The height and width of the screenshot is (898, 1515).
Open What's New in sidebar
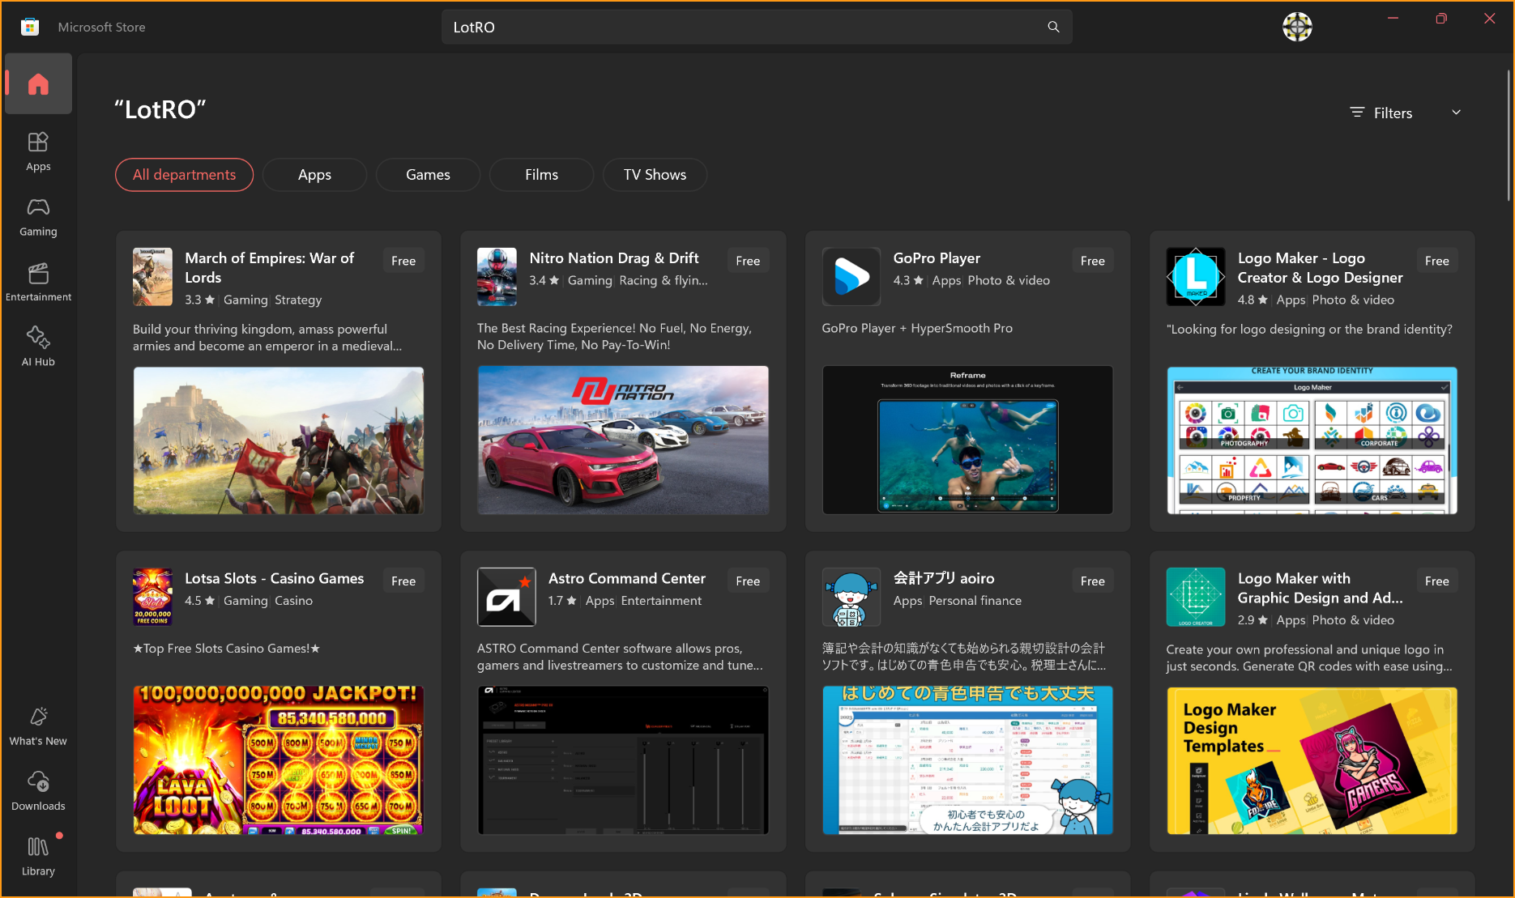pos(38,726)
